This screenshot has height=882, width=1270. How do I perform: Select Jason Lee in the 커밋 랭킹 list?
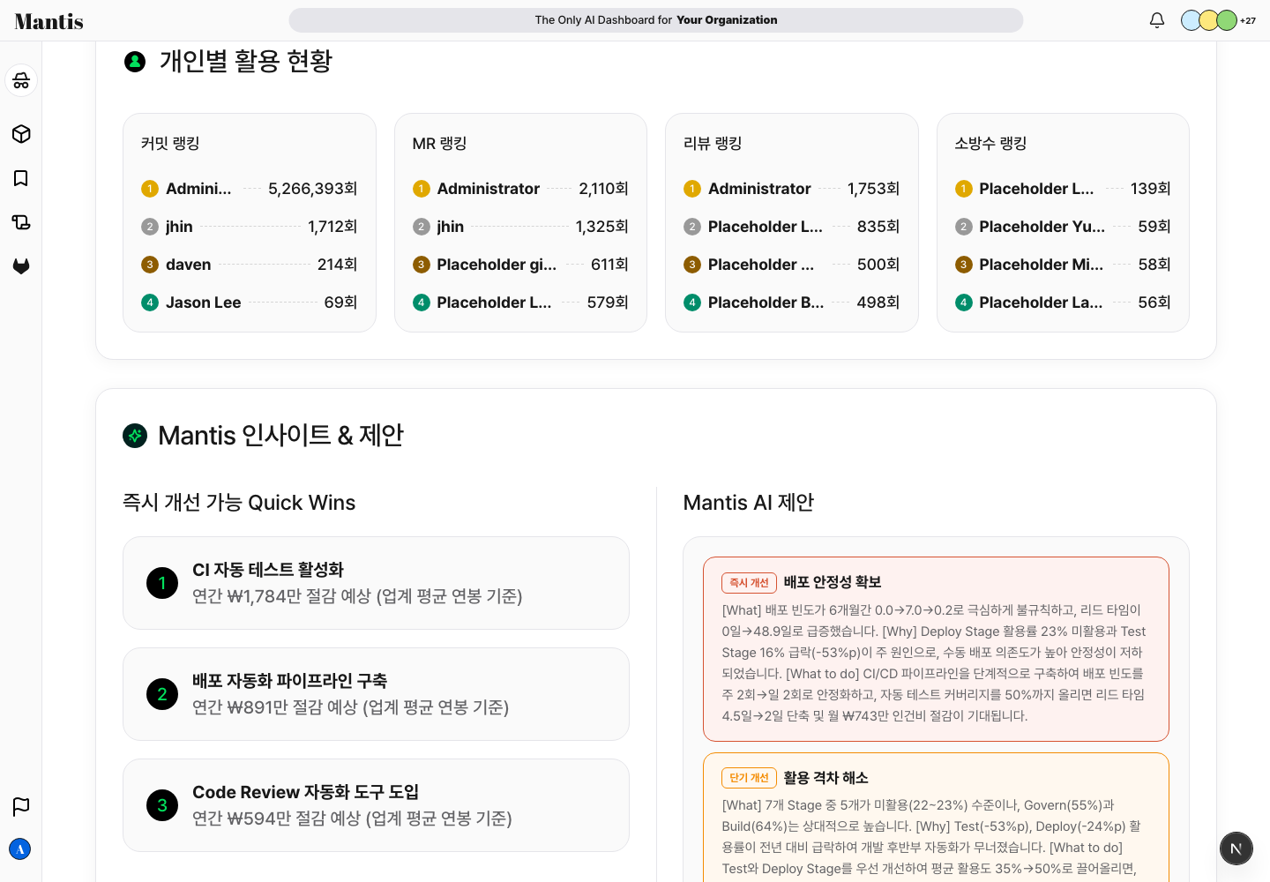coord(250,303)
